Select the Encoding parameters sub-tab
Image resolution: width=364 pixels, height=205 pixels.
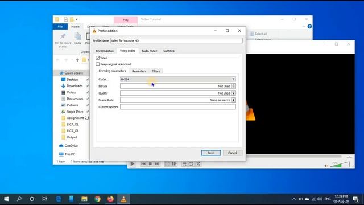point(112,71)
